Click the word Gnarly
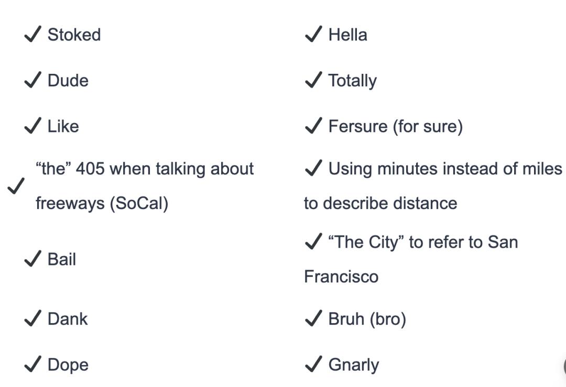The width and height of the screenshot is (566, 387). [353, 365]
